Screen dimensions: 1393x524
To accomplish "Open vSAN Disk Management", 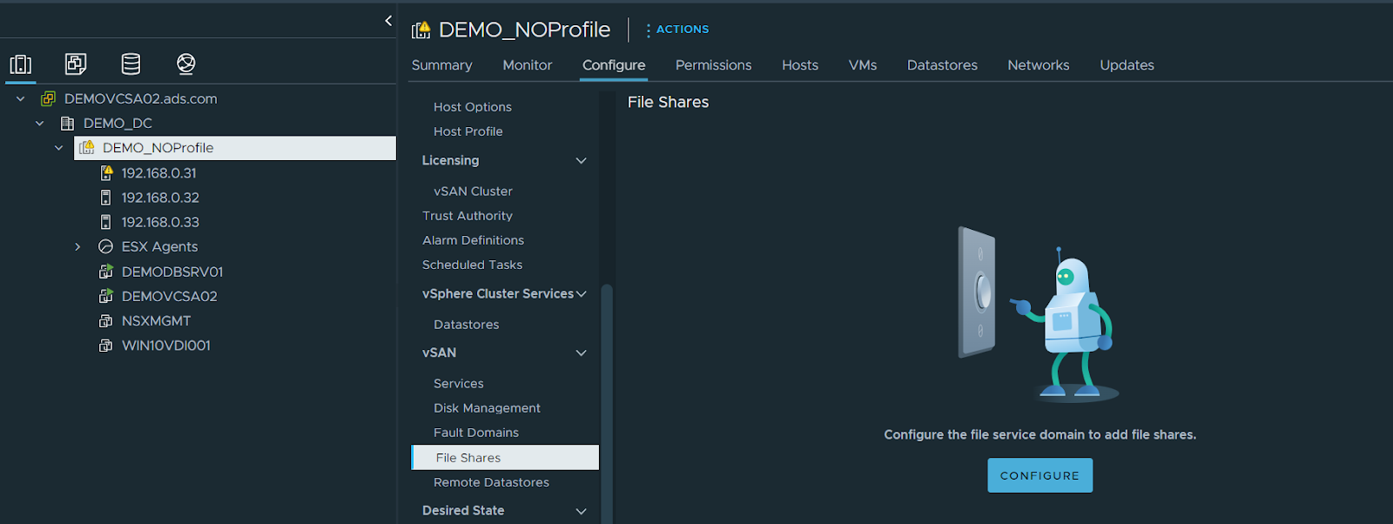I will pos(488,407).
